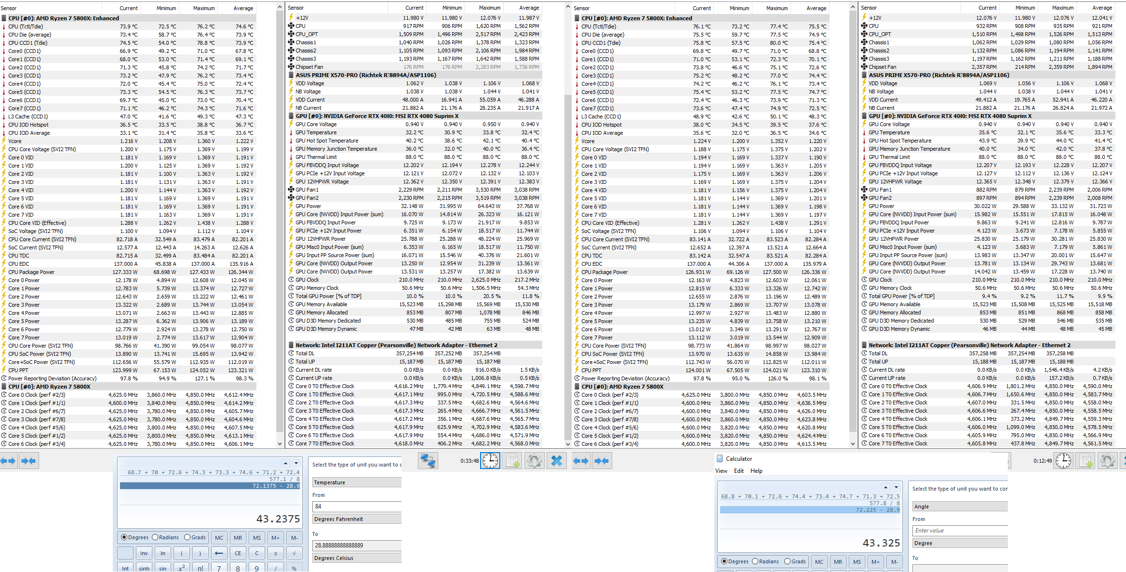This screenshot has height=572, width=1126.
Task: Click the Calculator title bar icon
Action: coord(720,458)
